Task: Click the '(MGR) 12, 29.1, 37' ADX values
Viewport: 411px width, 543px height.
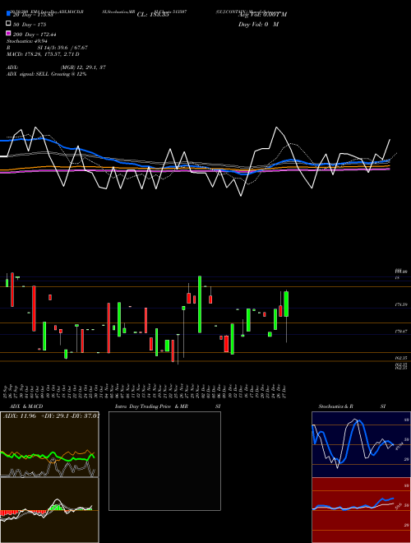Action: click(x=83, y=67)
